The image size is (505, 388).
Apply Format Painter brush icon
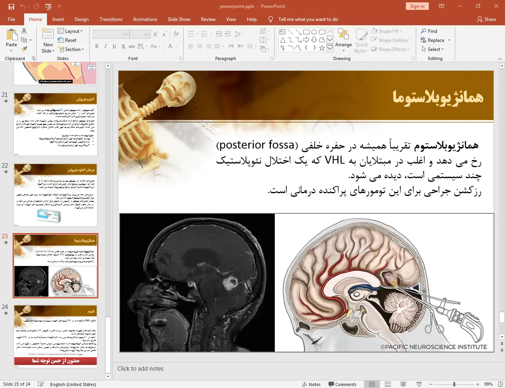pos(24,49)
